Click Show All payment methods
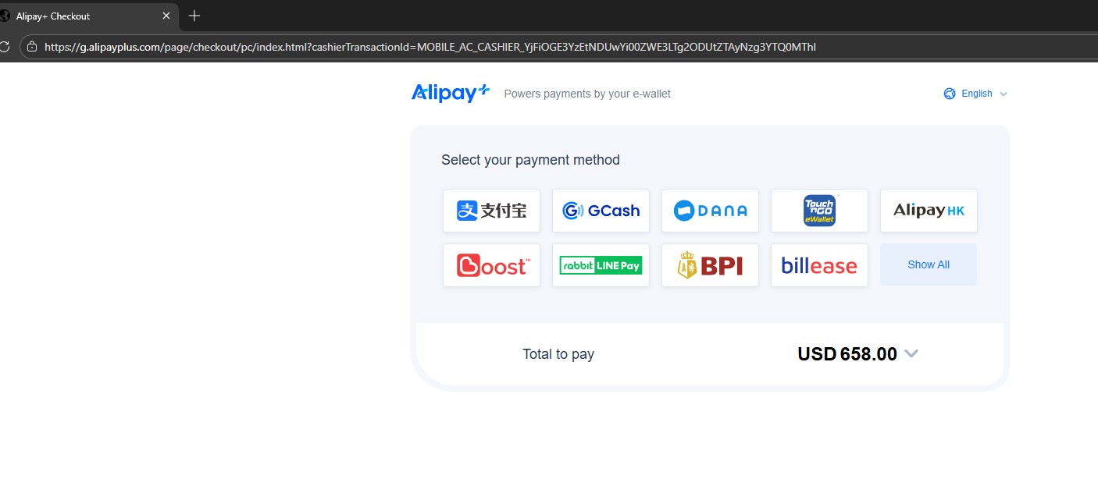Viewport: 1098px width, 479px height. pos(929,265)
